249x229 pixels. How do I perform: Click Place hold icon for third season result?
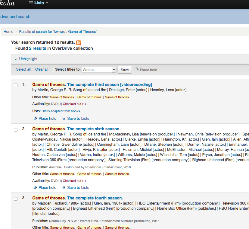(x=36, y=119)
